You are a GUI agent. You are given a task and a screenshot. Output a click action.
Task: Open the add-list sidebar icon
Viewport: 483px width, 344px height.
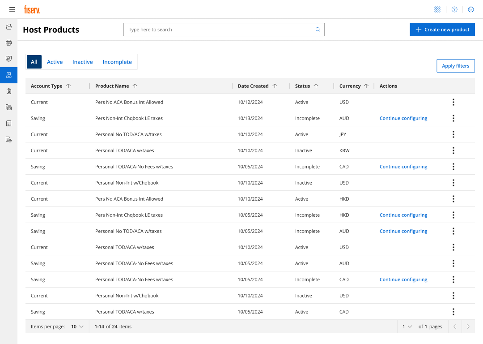pyautogui.click(x=8, y=139)
